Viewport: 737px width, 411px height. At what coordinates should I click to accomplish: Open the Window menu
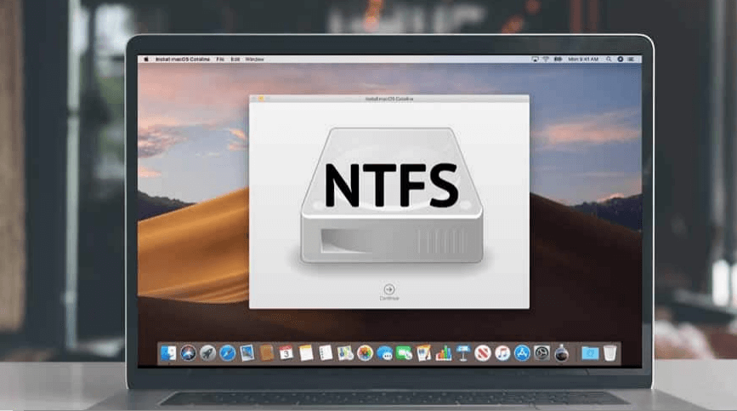(254, 60)
